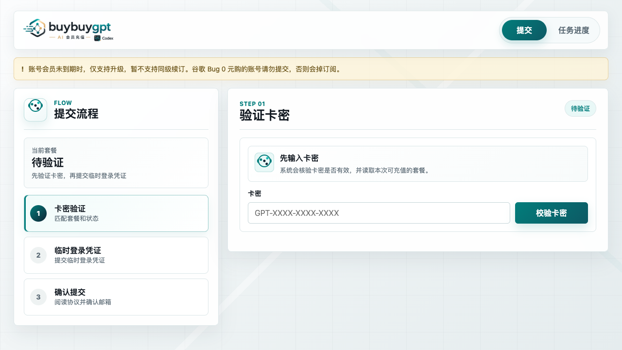The width and height of the screenshot is (622, 350).
Task: Click the number 2 step circle
Action: coord(38,255)
